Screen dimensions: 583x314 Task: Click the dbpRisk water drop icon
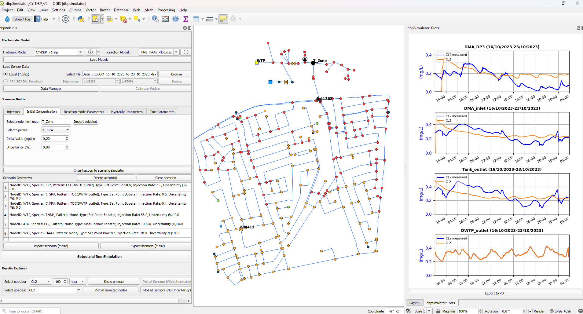coord(7,19)
